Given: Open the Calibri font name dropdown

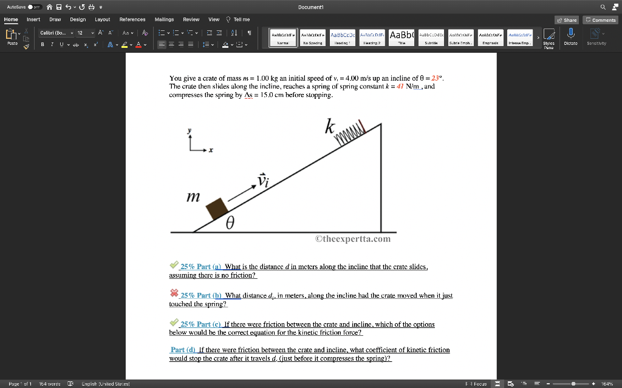Looking at the screenshot, I should [71, 33].
